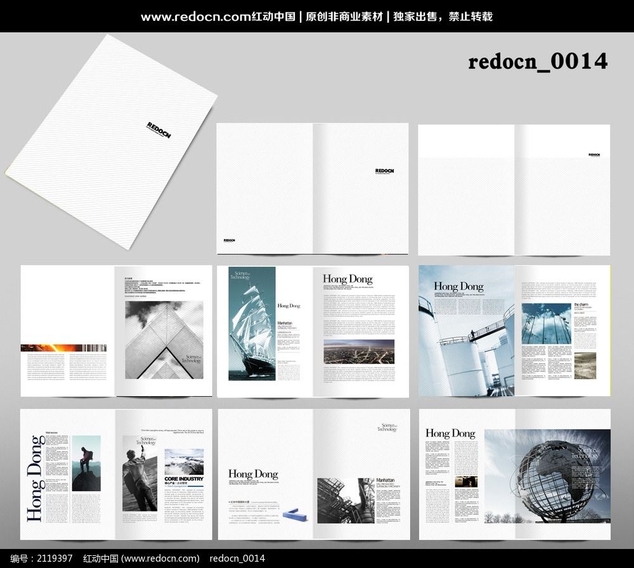Open the blank spread with two REDOCN logos
This screenshot has height=568, width=634.
coord(313,189)
